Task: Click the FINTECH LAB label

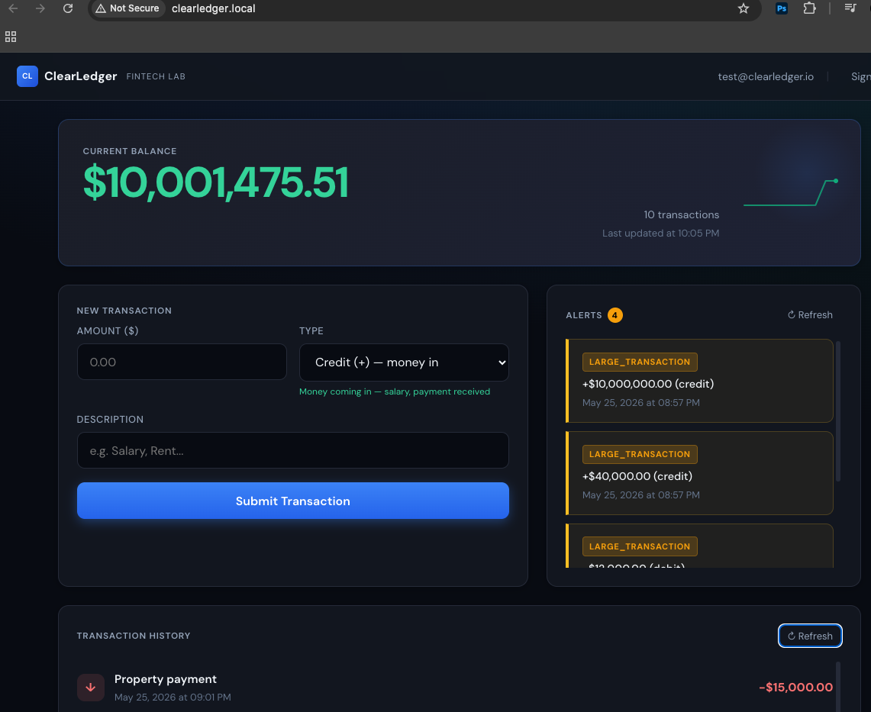Action: [x=156, y=76]
